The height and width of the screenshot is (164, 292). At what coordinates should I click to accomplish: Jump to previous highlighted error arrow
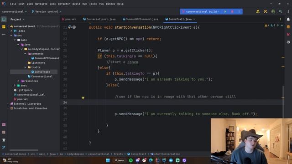[278, 26]
